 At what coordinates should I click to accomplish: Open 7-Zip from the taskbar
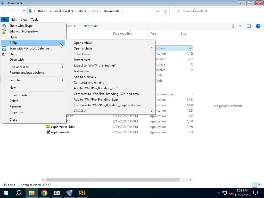point(57,193)
